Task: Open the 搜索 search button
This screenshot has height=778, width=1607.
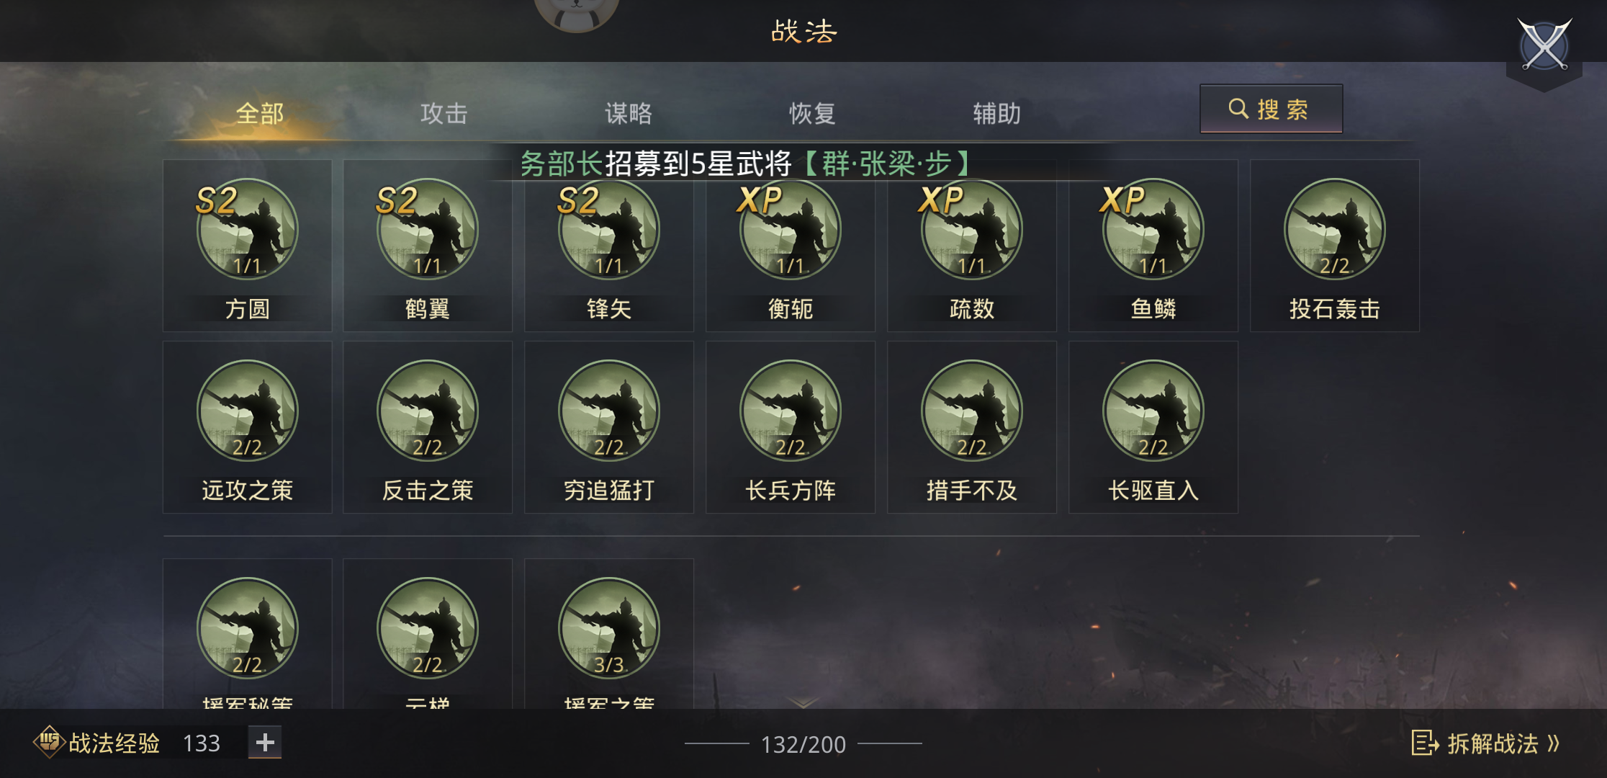Action: coord(1271,109)
